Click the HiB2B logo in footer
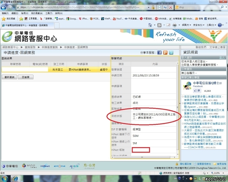 (x=74, y=166)
